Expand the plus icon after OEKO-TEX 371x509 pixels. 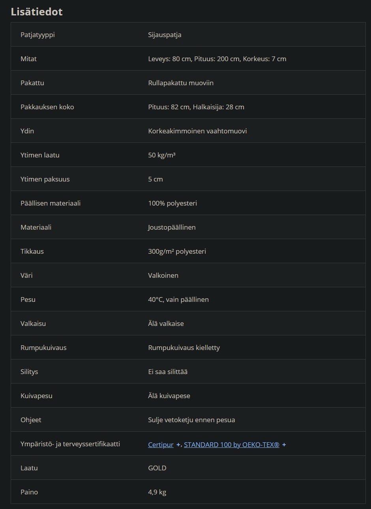[284, 445]
